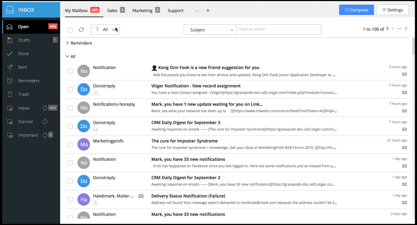417x225 pixels.
Task: Open the Drafts folder
Action: pos(24,40)
